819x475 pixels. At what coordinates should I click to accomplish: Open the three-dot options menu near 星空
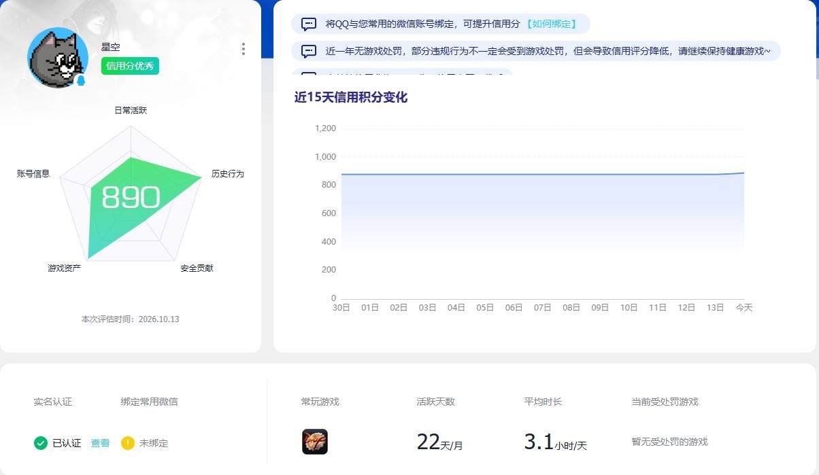(x=243, y=49)
